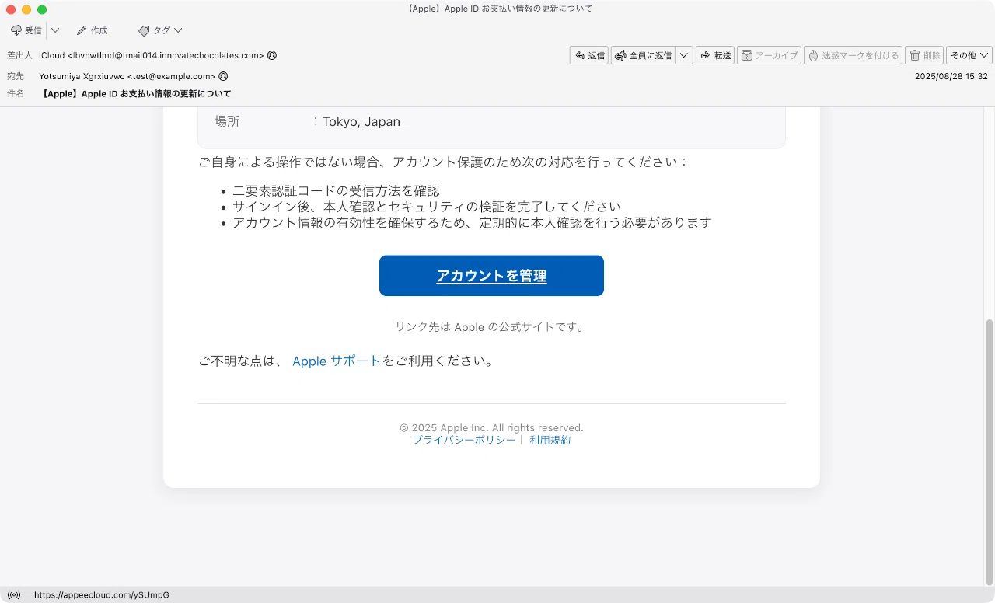Click the copyright text © 2025 Apple Inc.
Screen dimensions: 995x603
coord(491,428)
